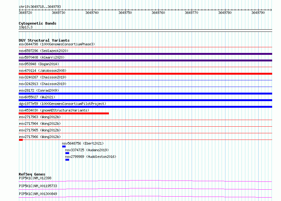Viewport: 281px width, 201px height.
Task: Click the small red esv2717966 block
Action: coord(21,140)
